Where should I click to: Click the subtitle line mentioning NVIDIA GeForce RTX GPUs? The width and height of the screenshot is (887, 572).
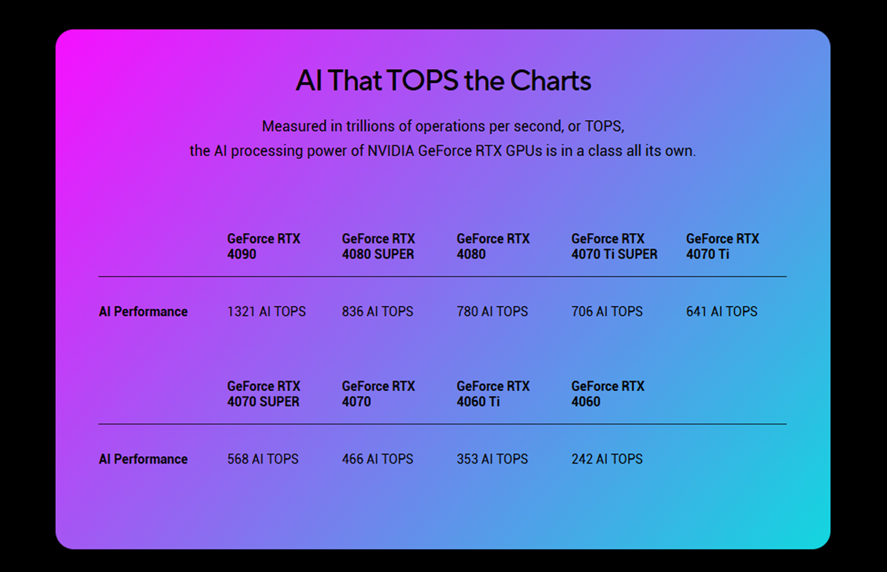coord(443,151)
